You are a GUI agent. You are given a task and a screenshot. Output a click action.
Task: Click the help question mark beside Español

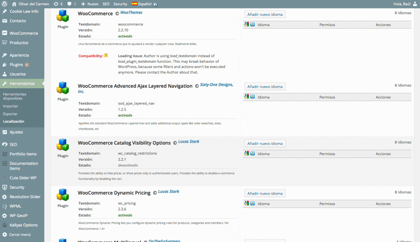(x=155, y=4)
